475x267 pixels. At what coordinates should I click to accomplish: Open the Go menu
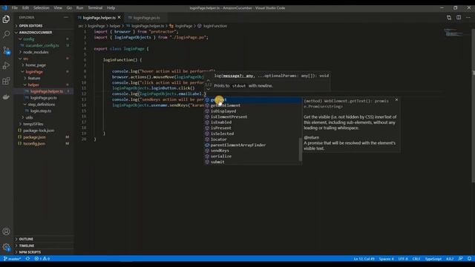point(69,8)
